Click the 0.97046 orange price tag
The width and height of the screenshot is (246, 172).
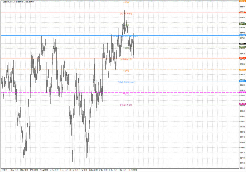[x=242, y=58]
